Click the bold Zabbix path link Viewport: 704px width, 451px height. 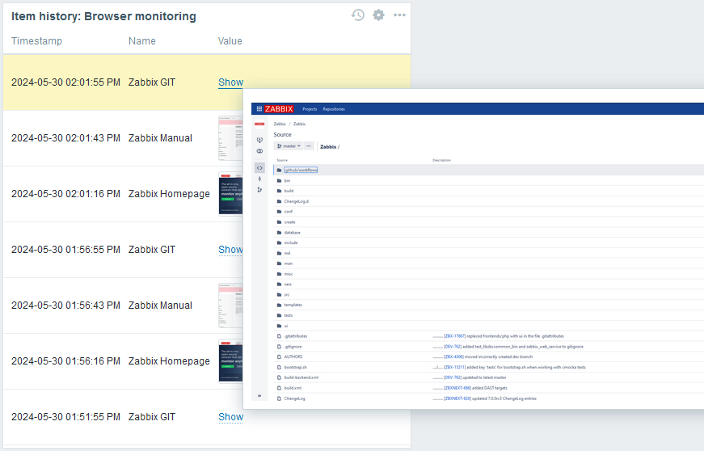[328, 147]
